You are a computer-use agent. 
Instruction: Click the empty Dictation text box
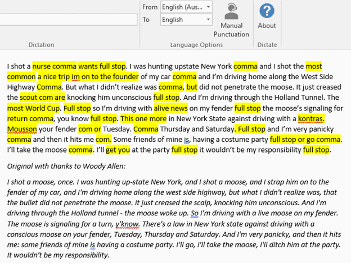pos(68,19)
